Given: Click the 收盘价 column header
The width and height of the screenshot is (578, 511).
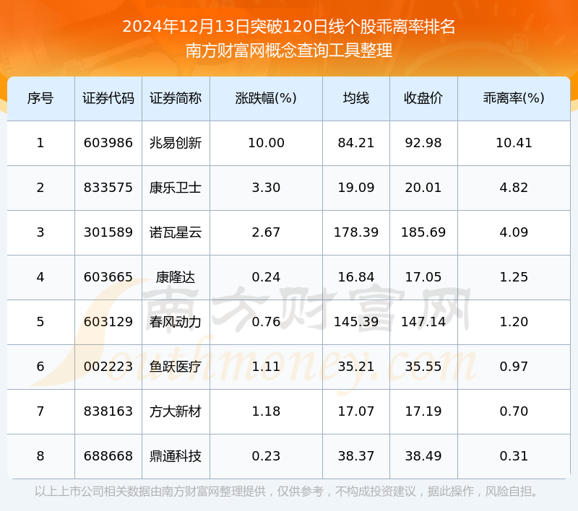Looking at the screenshot, I should 423,98.
